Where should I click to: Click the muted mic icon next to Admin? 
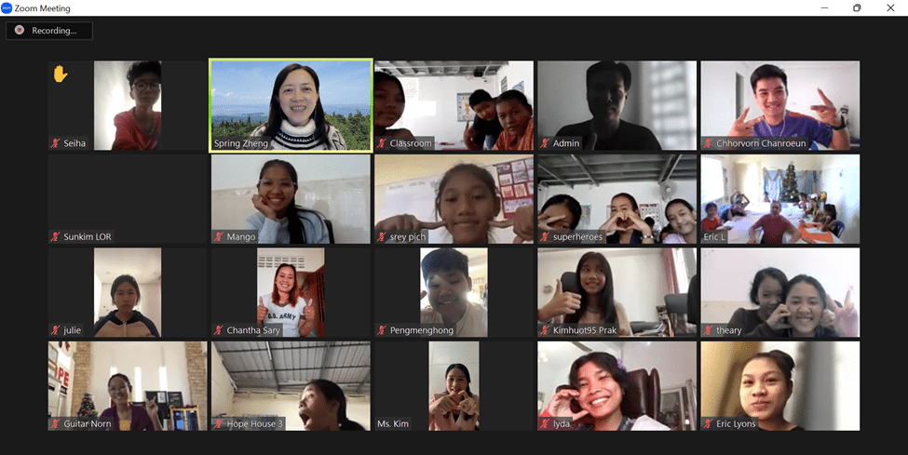(545, 143)
